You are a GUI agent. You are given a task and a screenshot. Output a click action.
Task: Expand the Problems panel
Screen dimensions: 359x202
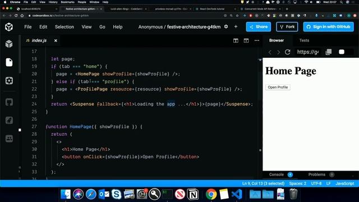click(x=316, y=175)
